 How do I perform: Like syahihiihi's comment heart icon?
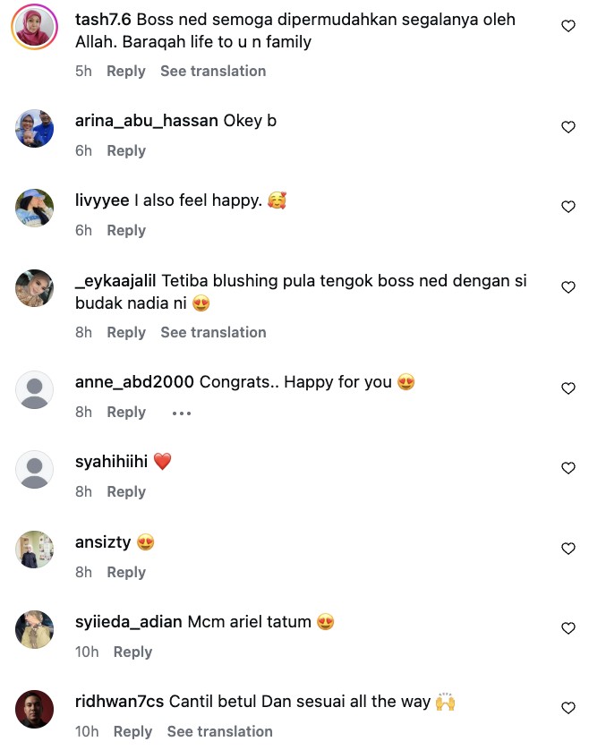click(568, 468)
